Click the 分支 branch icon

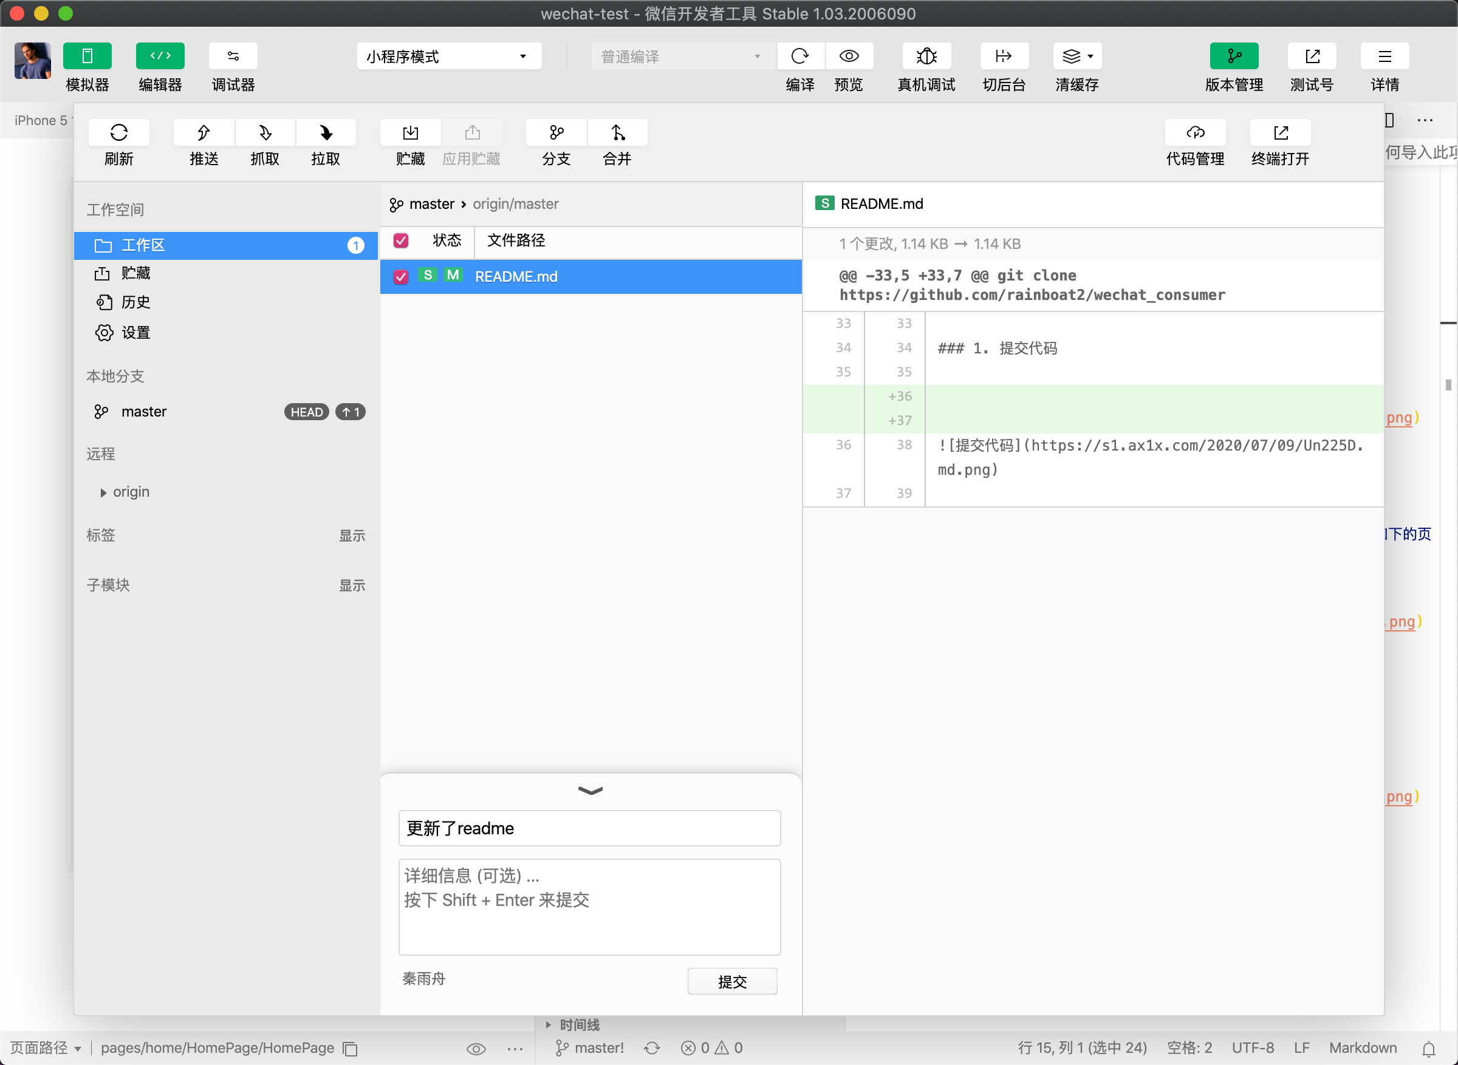[556, 133]
